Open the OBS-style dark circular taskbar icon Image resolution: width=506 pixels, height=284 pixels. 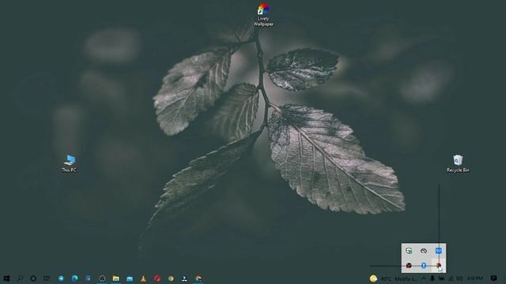tap(102, 278)
